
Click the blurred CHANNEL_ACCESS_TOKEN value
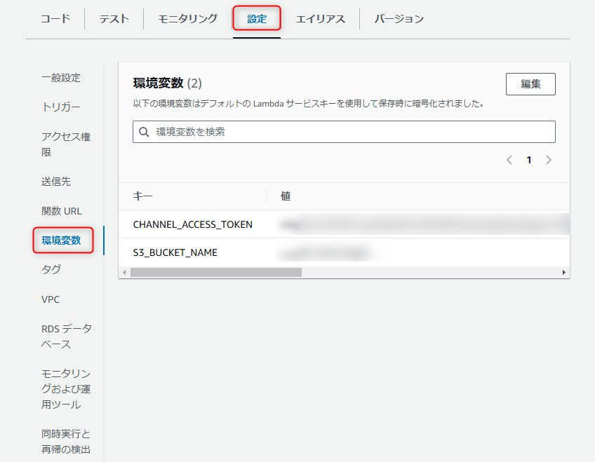[x=424, y=225]
